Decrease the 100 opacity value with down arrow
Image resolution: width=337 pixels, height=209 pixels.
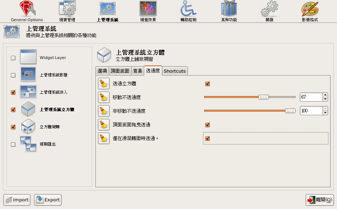[x=325, y=113]
